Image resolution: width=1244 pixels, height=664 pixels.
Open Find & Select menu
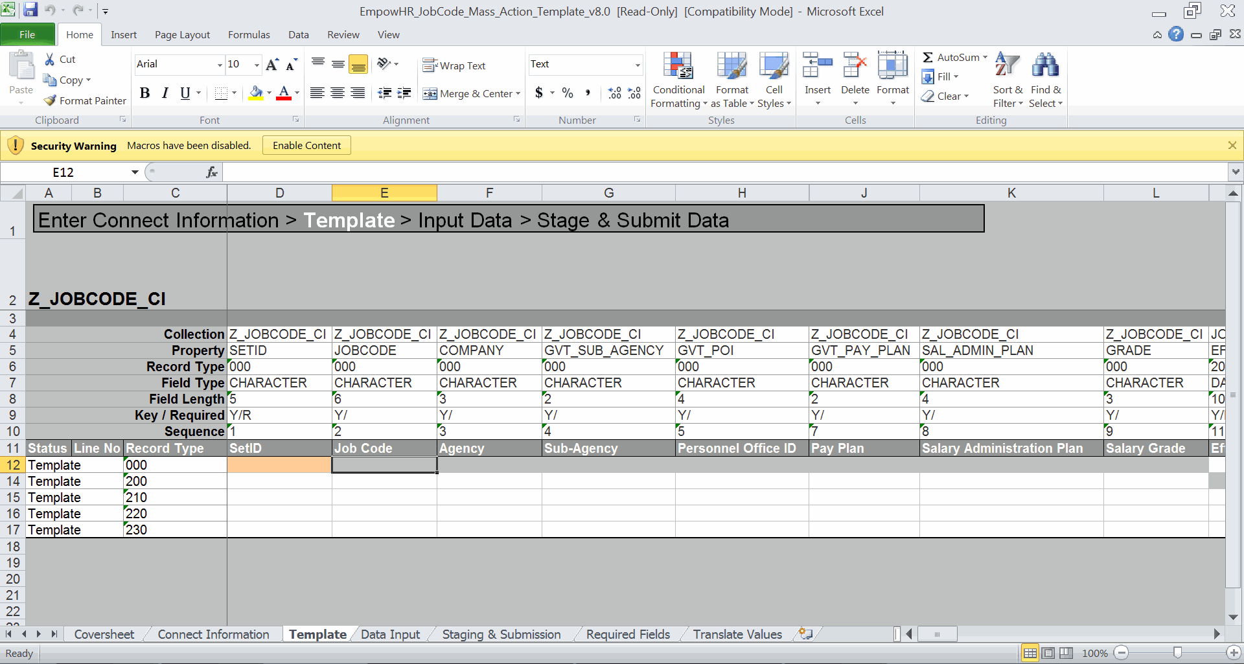[1046, 80]
